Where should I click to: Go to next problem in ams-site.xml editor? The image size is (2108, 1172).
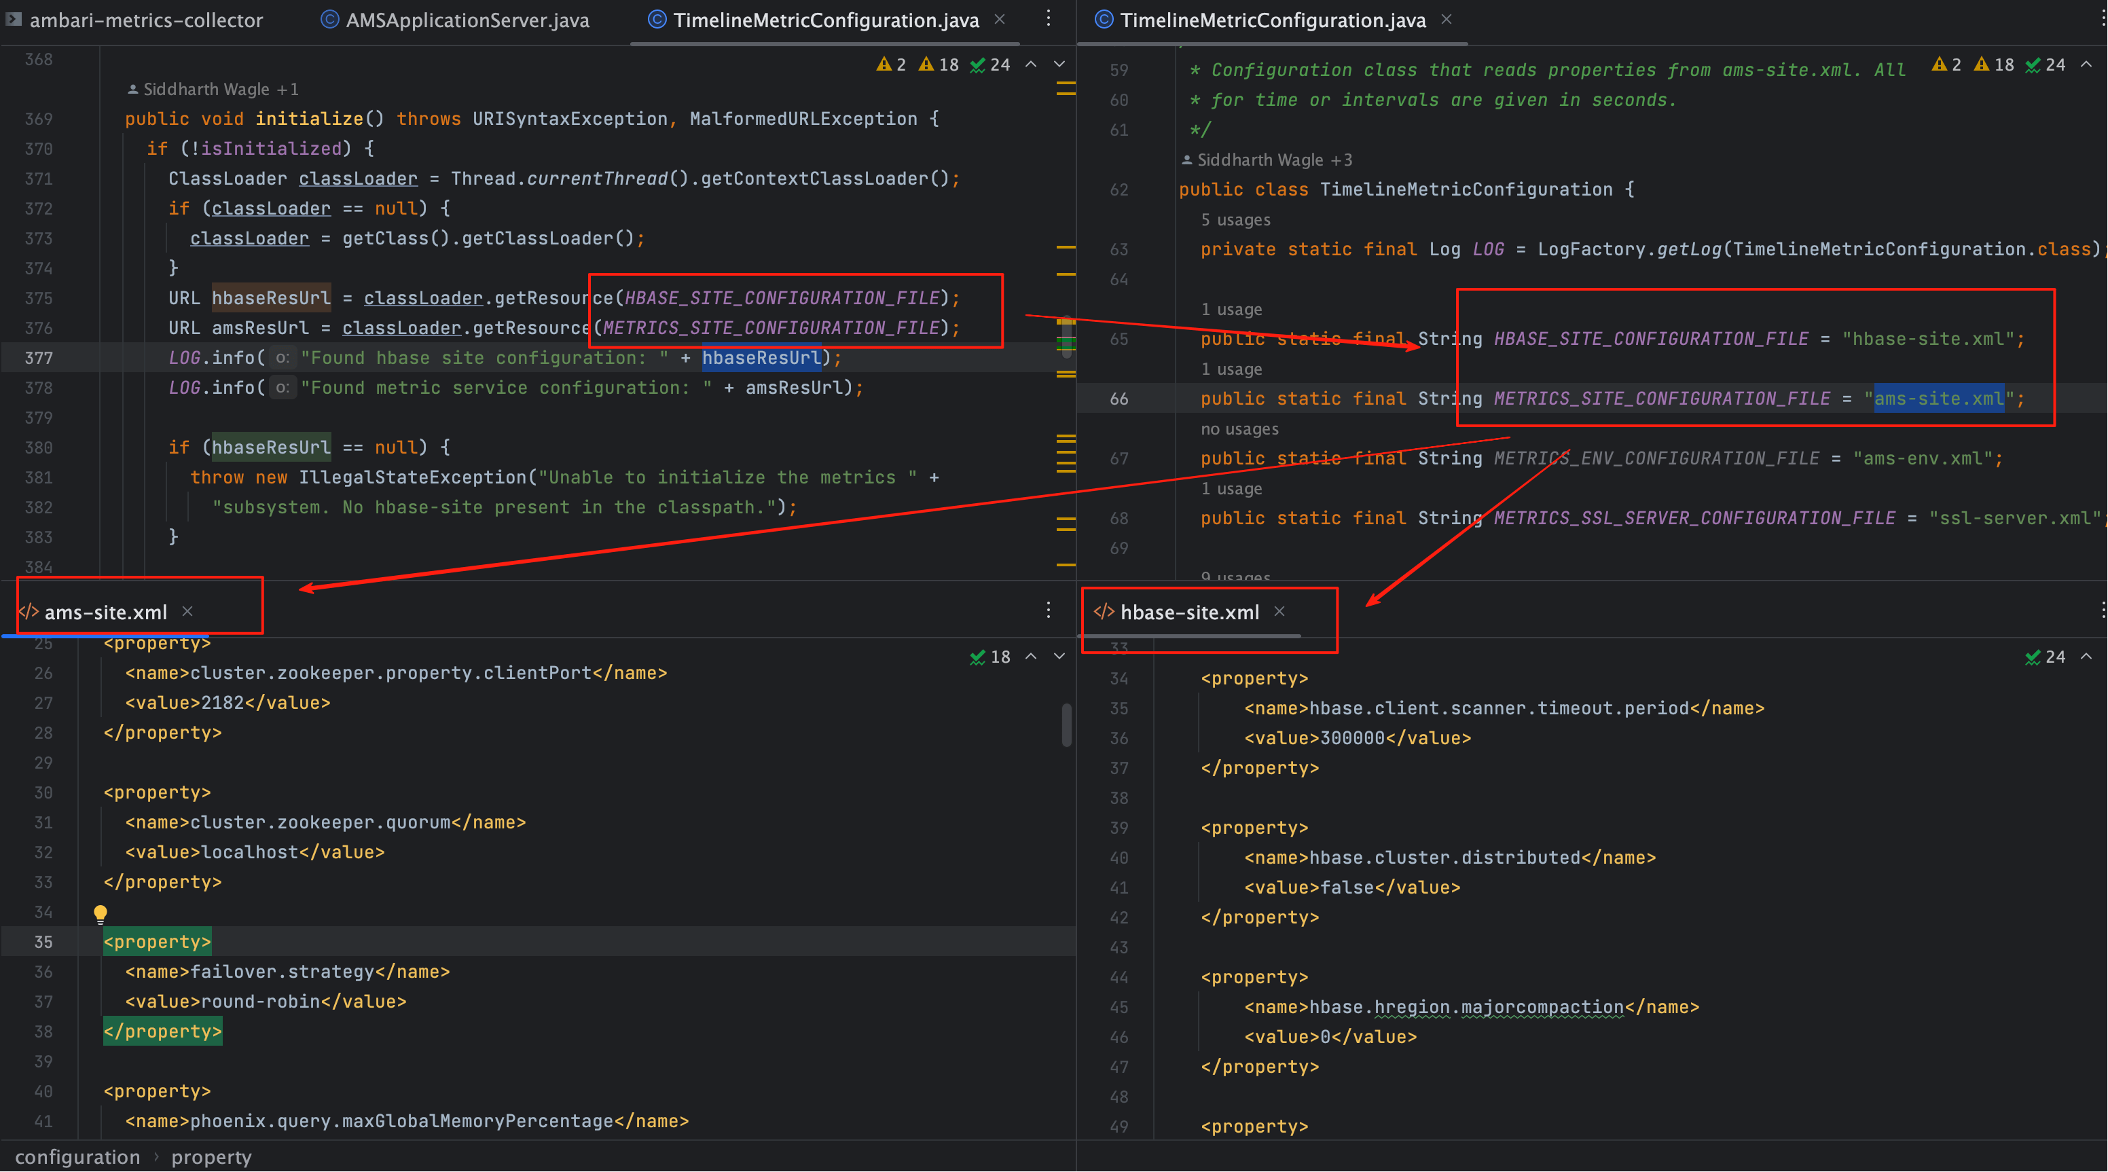click(x=1059, y=657)
